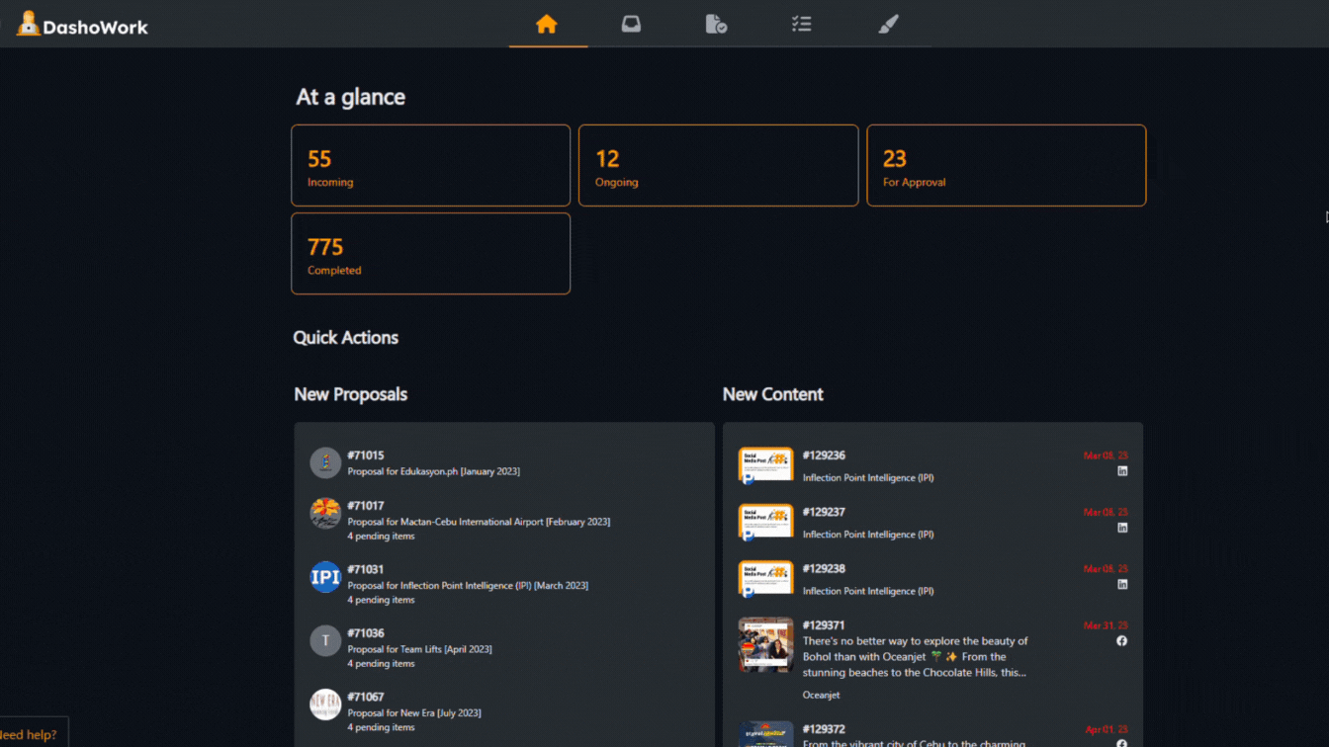This screenshot has width=1329, height=747.
Task: Open proposal #71031 Inflection Point Intelligence
Action: pos(504,584)
